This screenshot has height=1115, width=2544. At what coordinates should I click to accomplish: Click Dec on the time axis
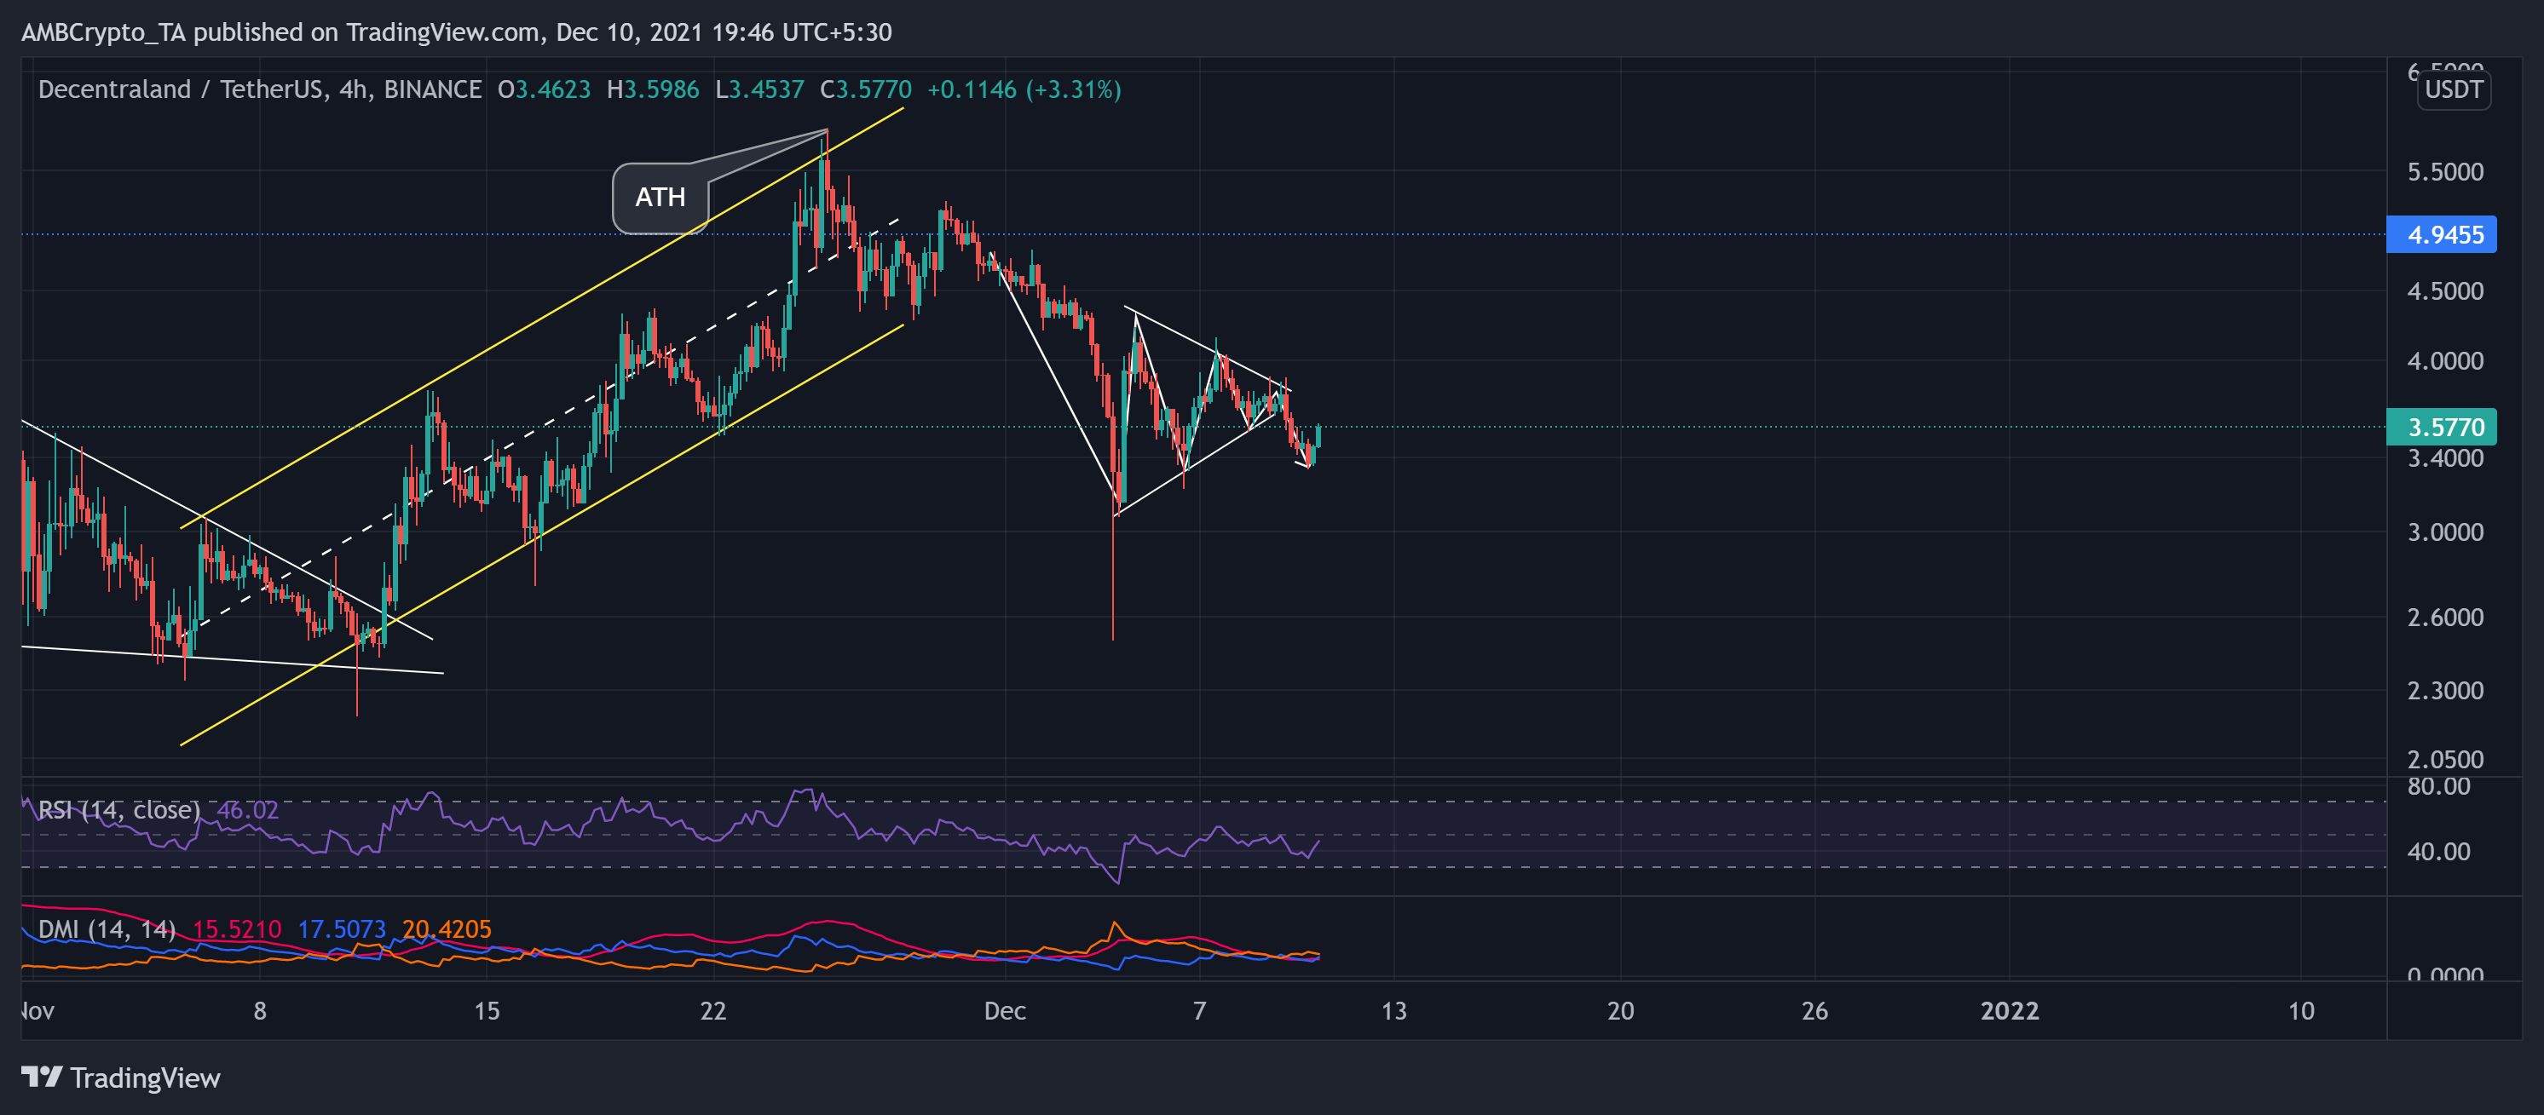click(x=1006, y=1010)
